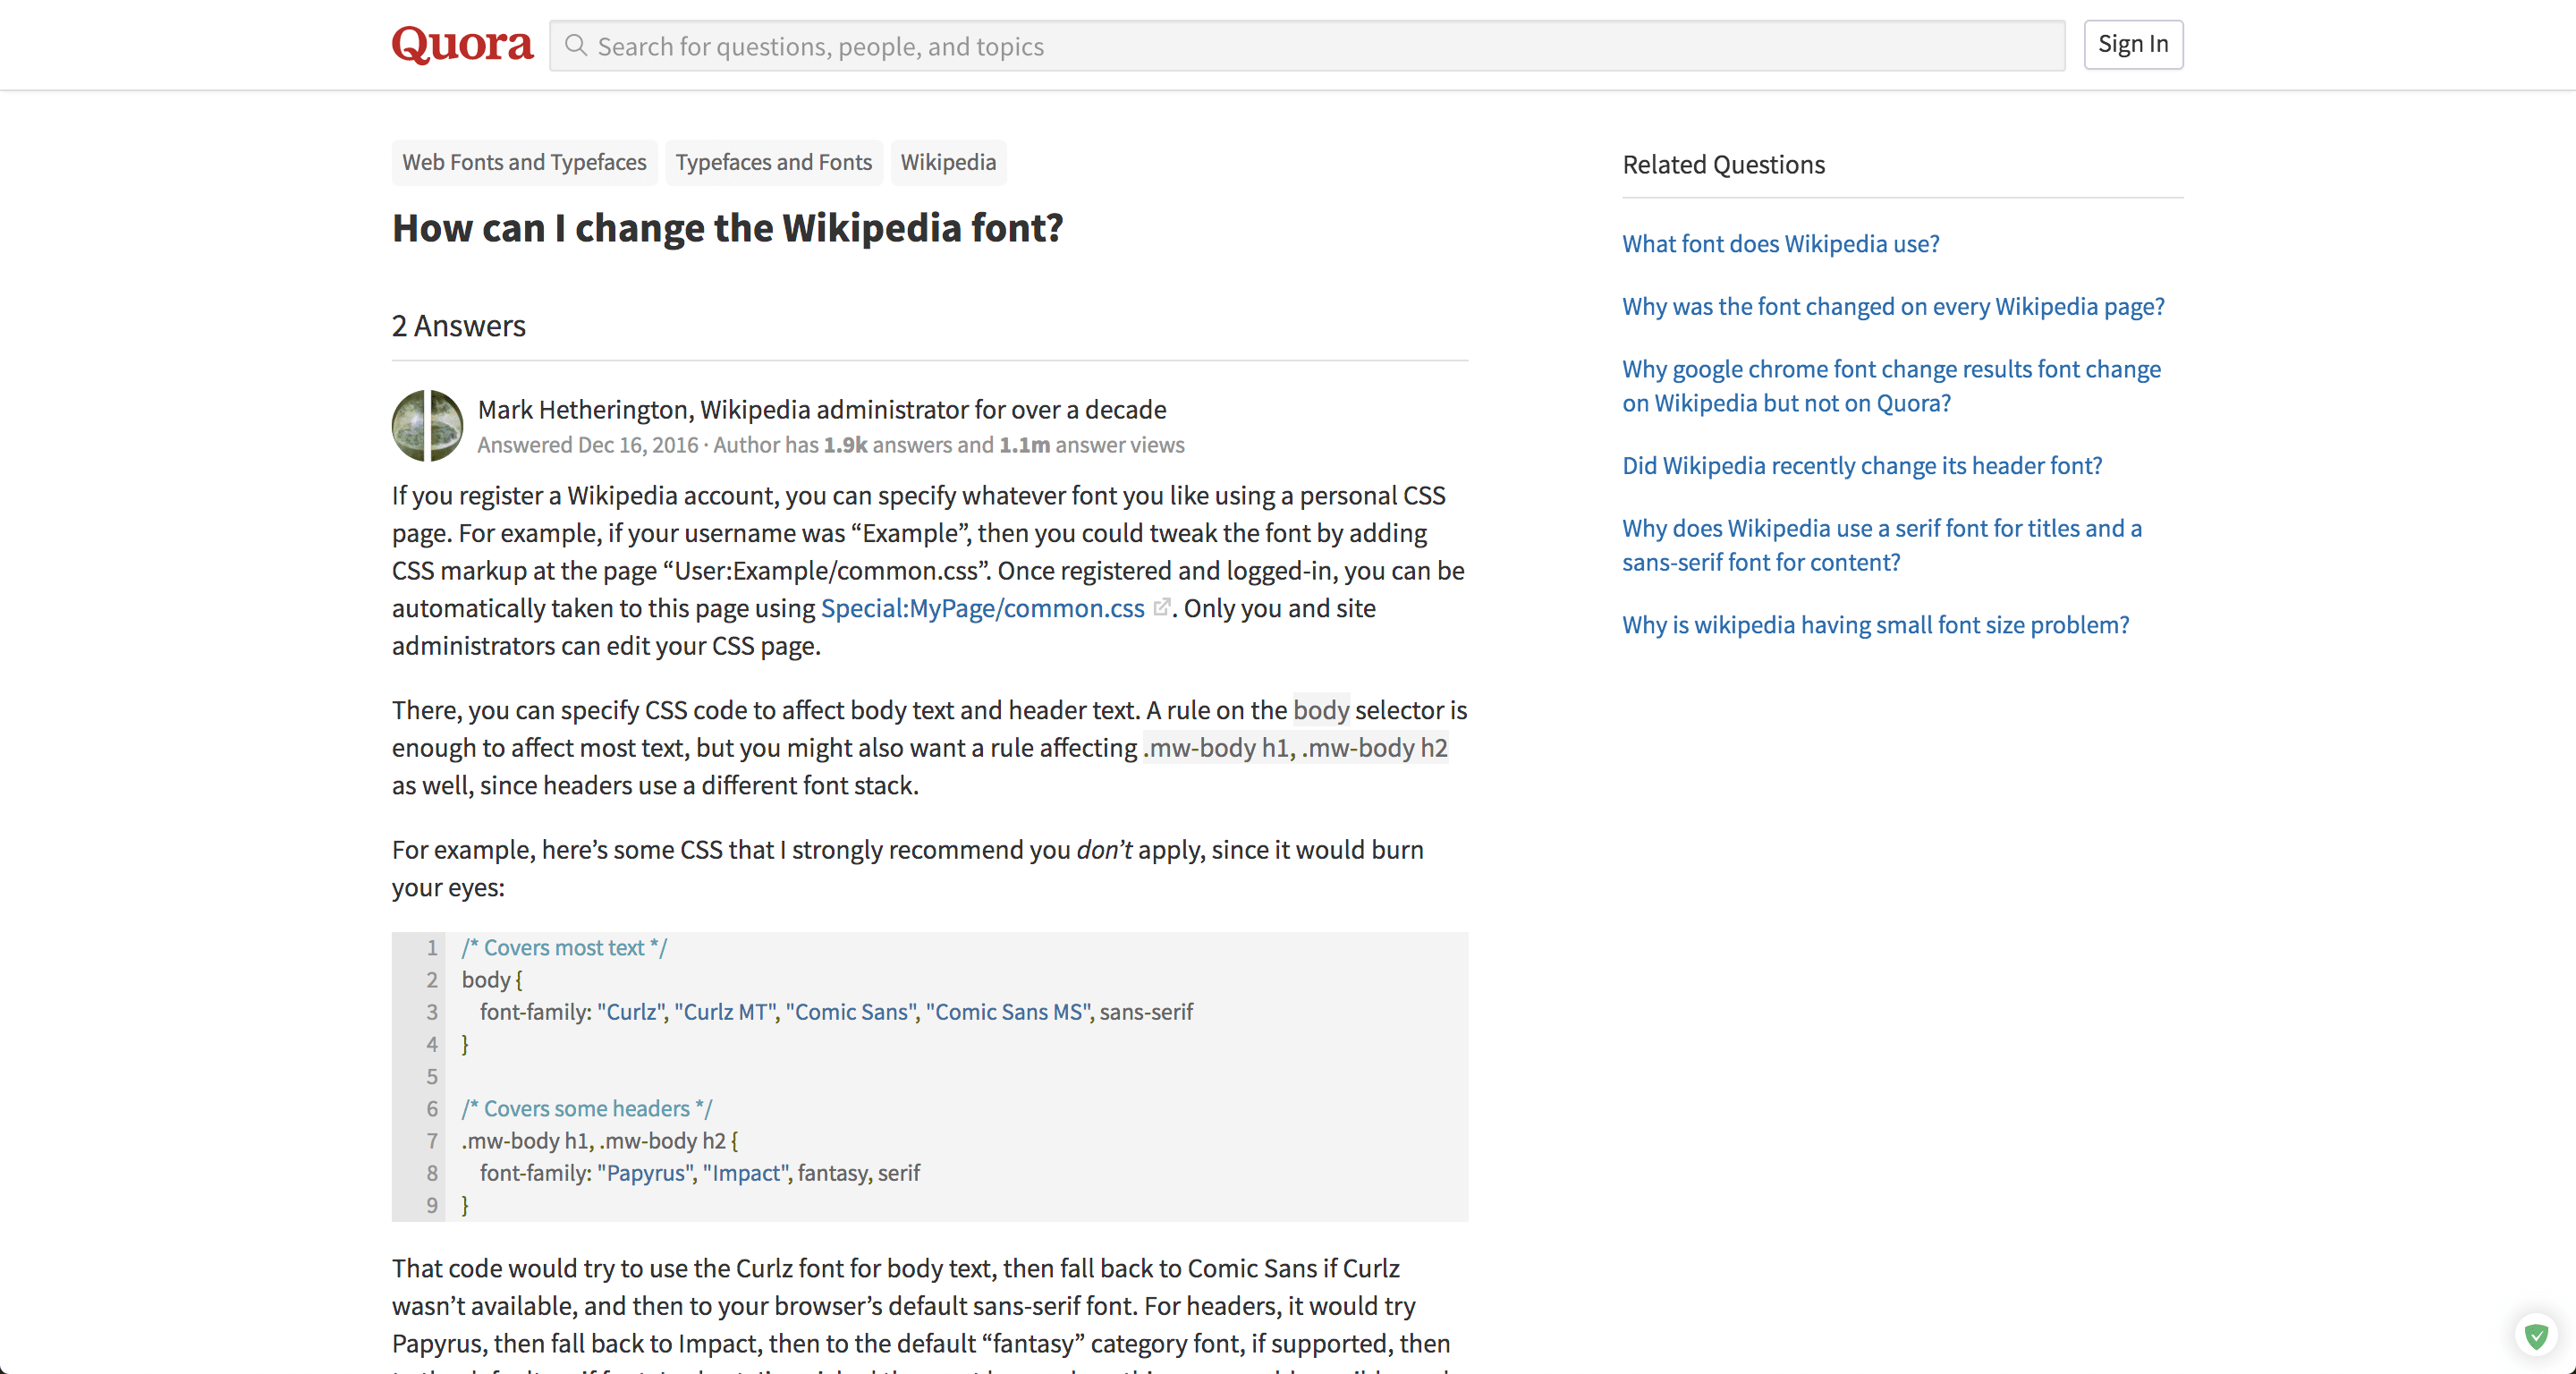The width and height of the screenshot is (2576, 1374).
Task: Select the '1.1m' answer views text
Action: pyautogui.click(x=1024, y=445)
